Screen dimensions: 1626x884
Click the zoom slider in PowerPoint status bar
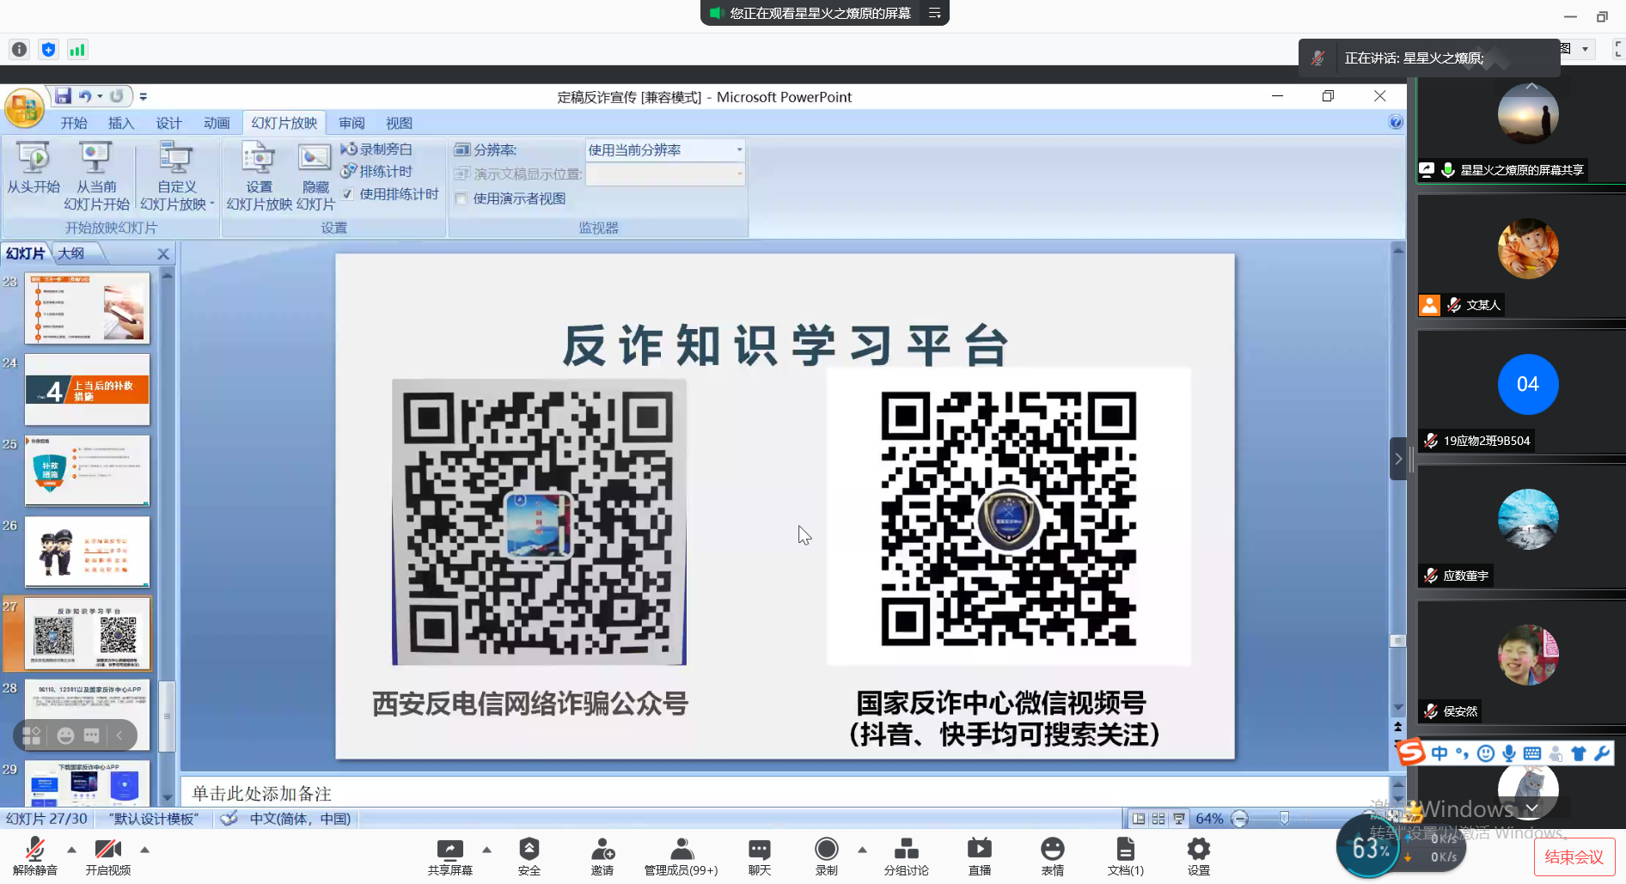(1284, 819)
